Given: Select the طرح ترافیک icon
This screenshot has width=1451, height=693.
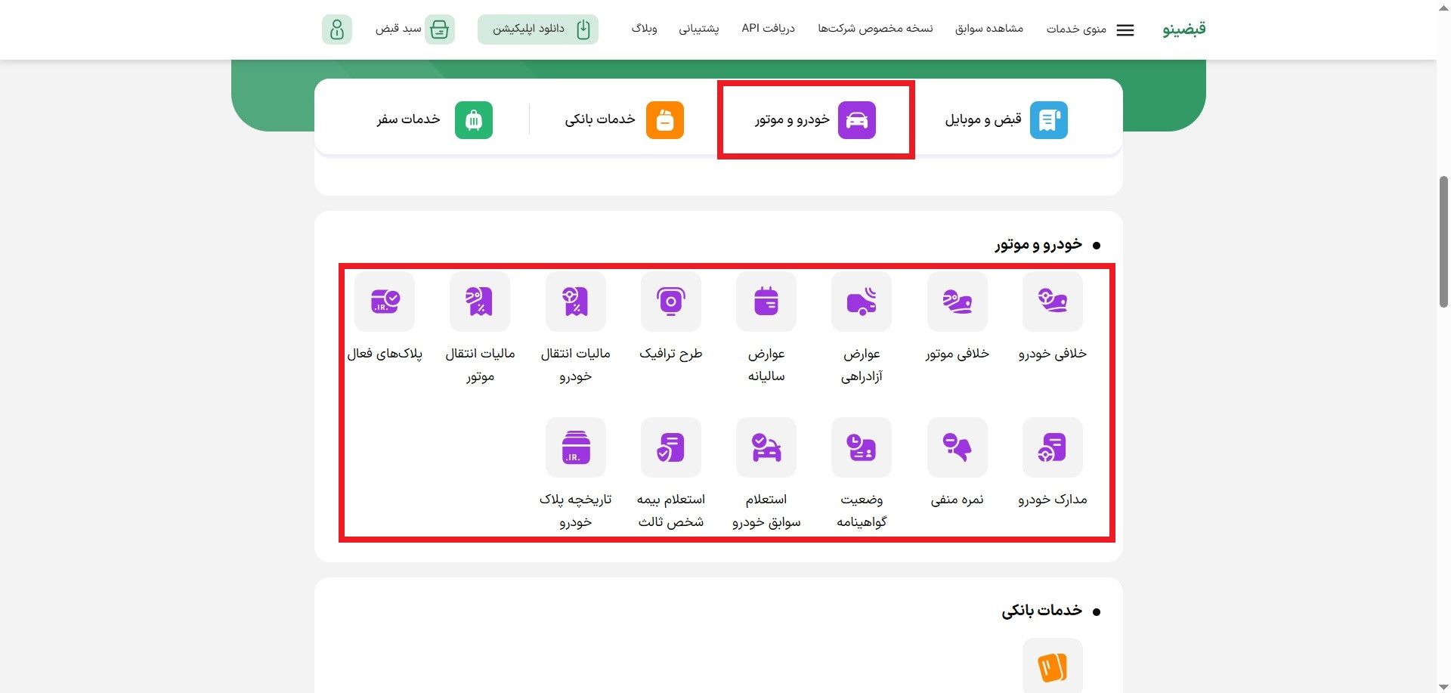Looking at the screenshot, I should [x=670, y=301].
